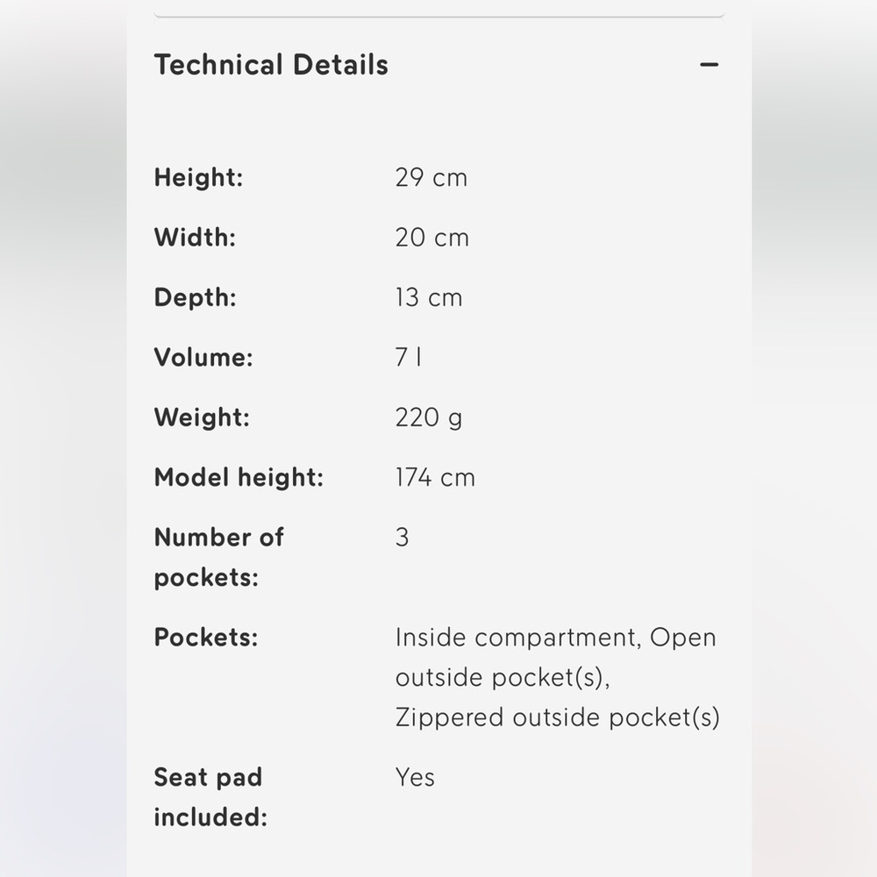
Task: Click the 174 cm model height value
Action: pyautogui.click(x=435, y=478)
